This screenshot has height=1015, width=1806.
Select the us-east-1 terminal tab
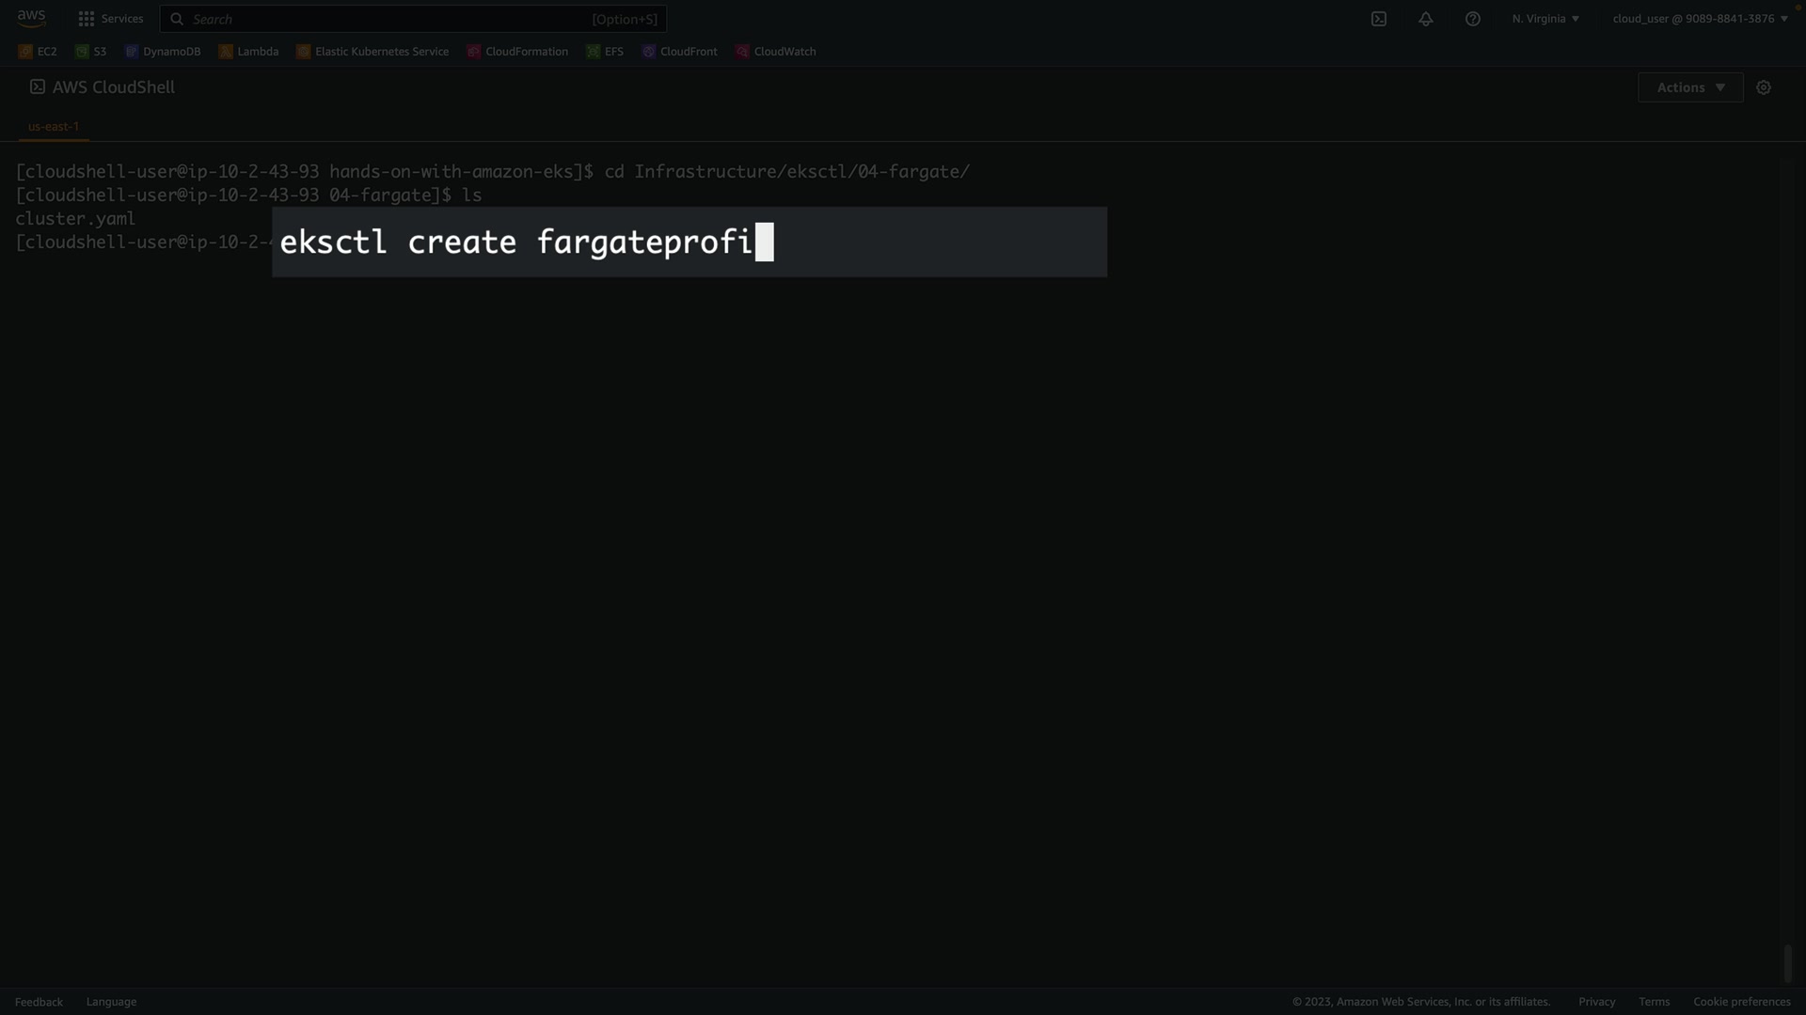(x=54, y=126)
